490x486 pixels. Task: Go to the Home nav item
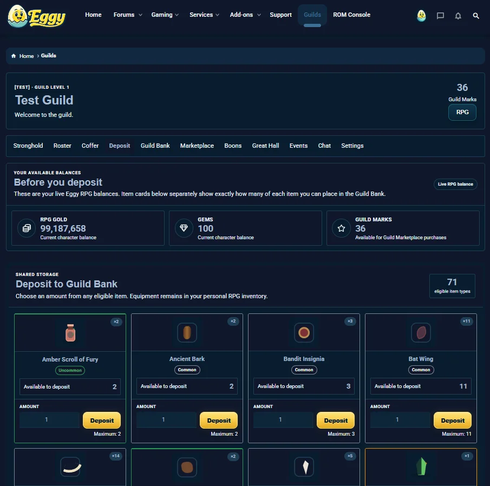tap(93, 15)
